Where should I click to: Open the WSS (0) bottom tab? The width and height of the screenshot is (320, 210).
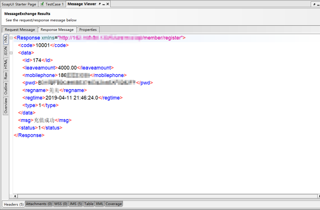(x=61, y=204)
